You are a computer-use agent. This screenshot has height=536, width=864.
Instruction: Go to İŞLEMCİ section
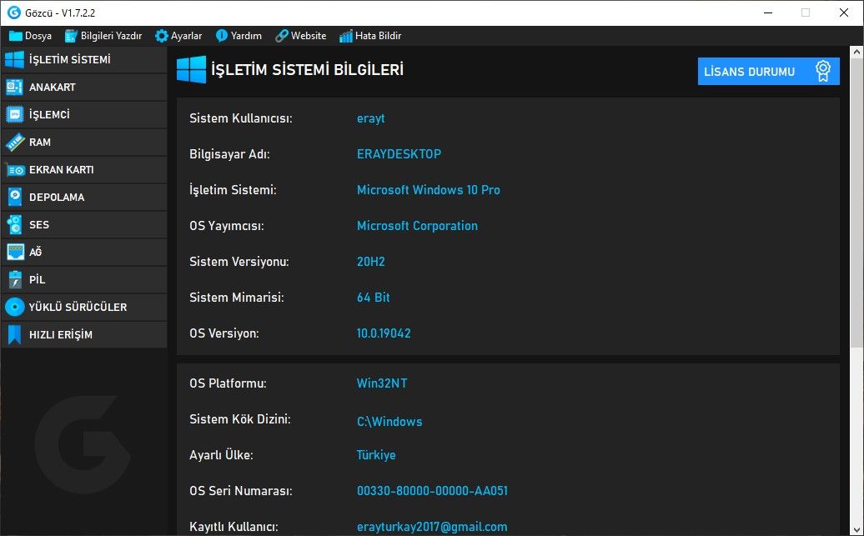(83, 114)
